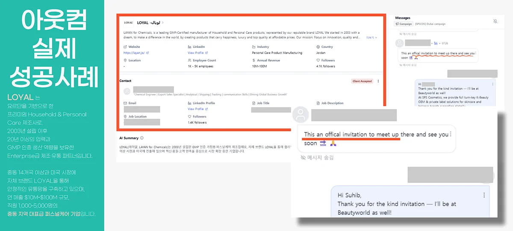Click the heart icon beside contact Followers
Image resolution: width=513 pixels, height=231 pixels.
point(189,117)
